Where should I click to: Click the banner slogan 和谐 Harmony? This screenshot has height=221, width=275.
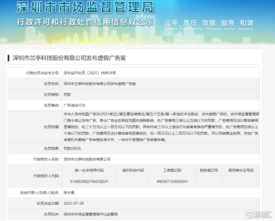pyautogui.click(x=246, y=25)
